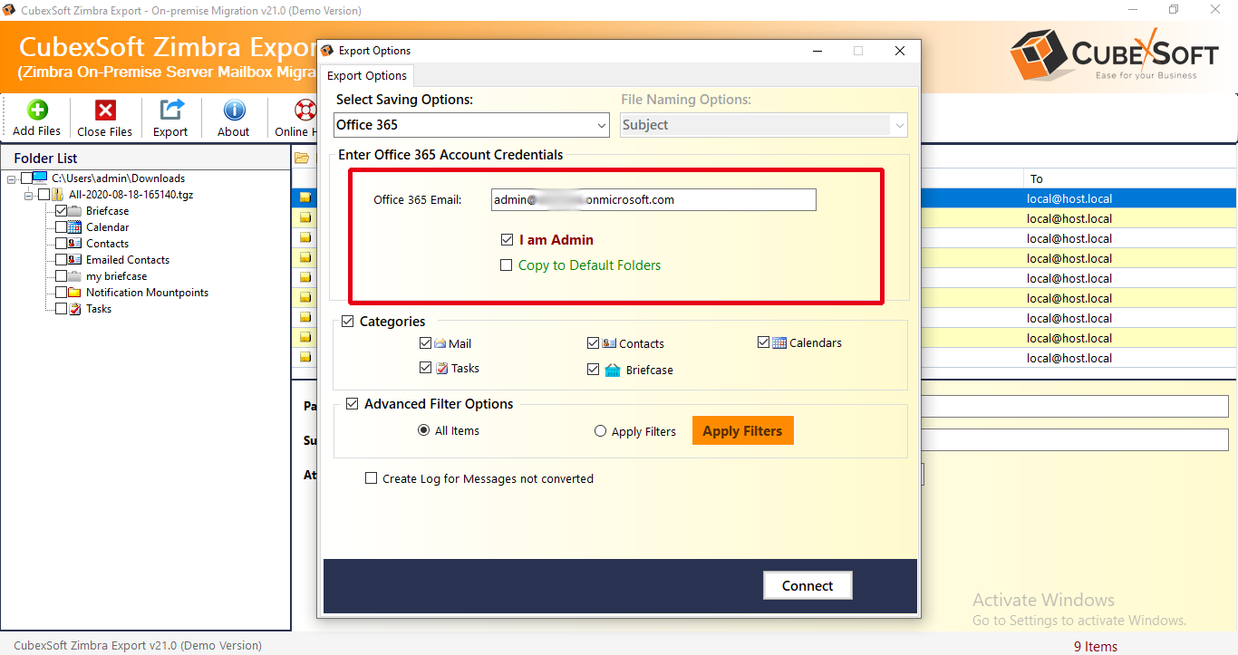Close the Export Options dialog
This screenshot has height=655, width=1238.
click(900, 51)
